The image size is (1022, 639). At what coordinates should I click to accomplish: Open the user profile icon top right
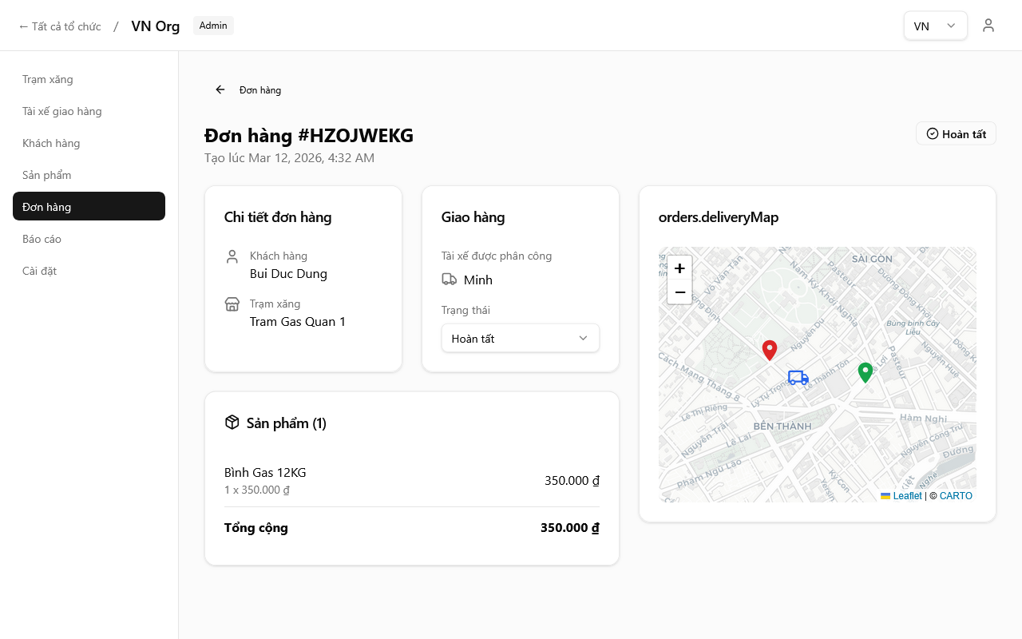tap(988, 25)
